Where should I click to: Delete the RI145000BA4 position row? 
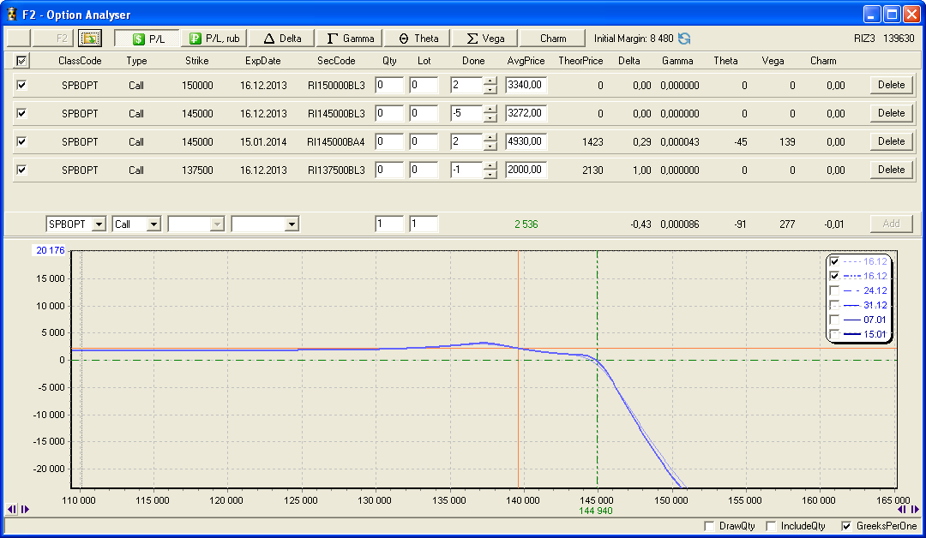[891, 141]
